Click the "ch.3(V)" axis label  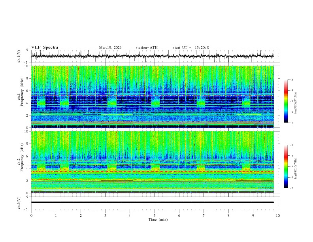click(19, 203)
